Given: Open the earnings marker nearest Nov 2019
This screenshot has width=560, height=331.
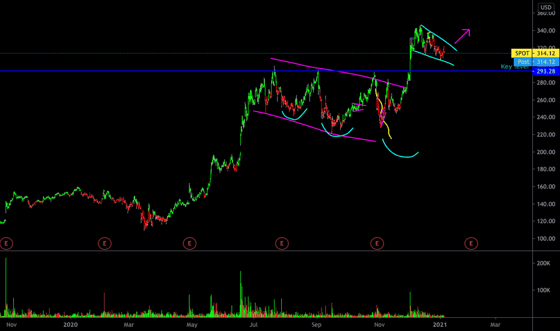Looking at the screenshot, I should [6, 244].
